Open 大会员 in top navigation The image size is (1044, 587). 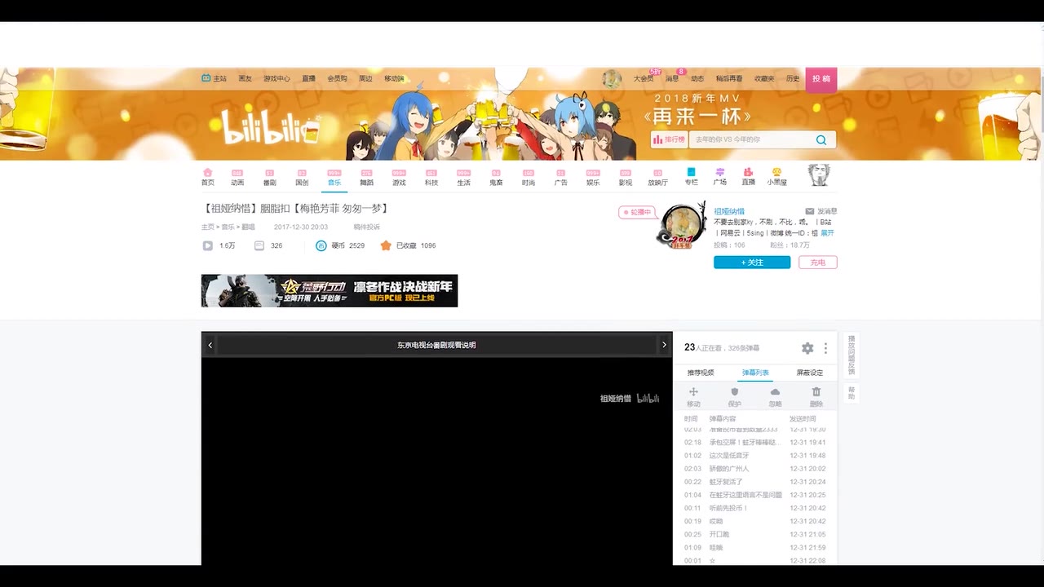tap(644, 78)
